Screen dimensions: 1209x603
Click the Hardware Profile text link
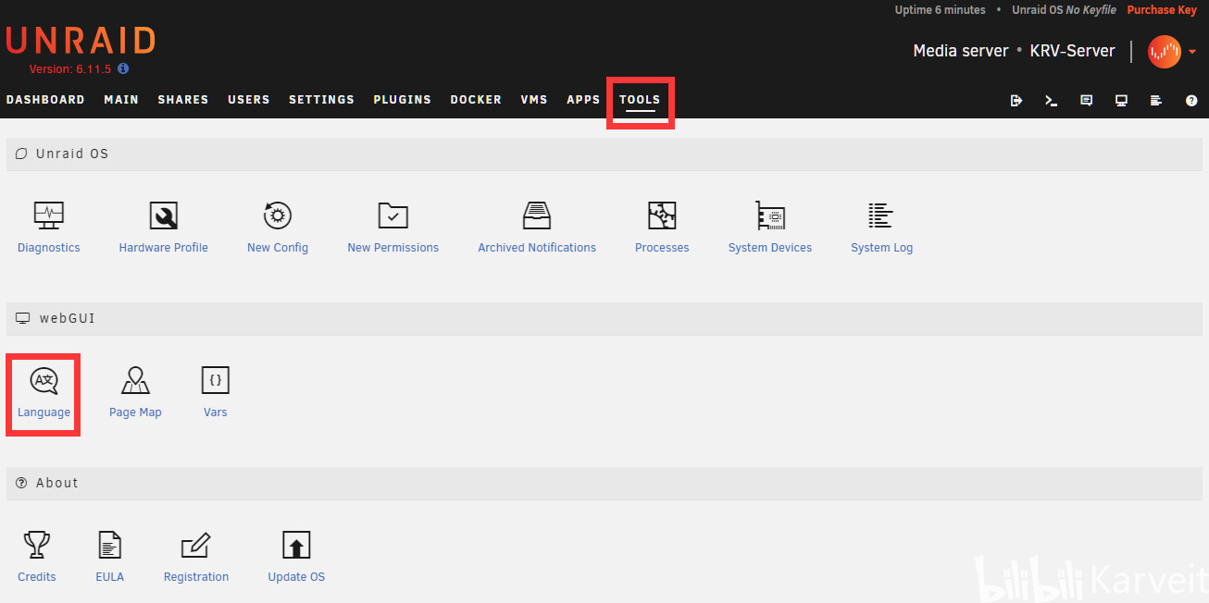[164, 248]
